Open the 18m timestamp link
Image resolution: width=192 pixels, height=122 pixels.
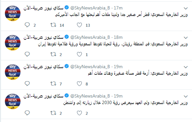tap(118, 37)
